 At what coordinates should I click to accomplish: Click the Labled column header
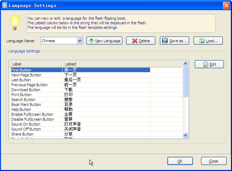[x=106, y=64]
